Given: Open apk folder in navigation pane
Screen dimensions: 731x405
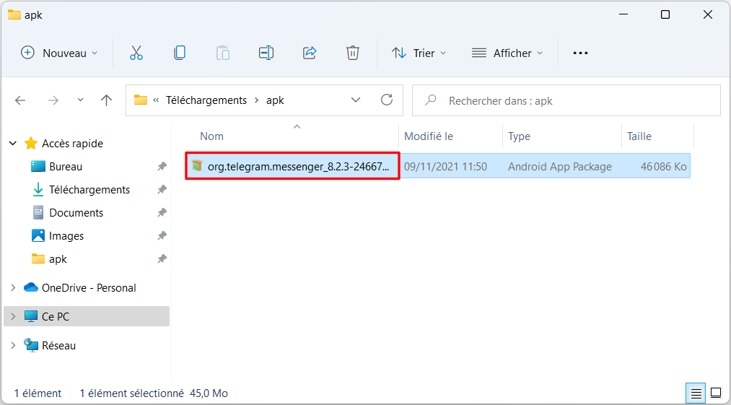Looking at the screenshot, I should 58,259.
